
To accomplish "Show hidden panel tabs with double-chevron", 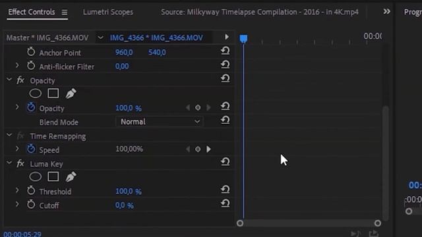I will [387, 12].
